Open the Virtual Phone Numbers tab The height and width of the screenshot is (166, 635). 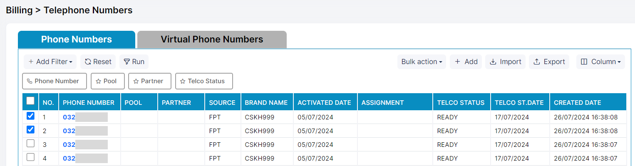(x=212, y=40)
